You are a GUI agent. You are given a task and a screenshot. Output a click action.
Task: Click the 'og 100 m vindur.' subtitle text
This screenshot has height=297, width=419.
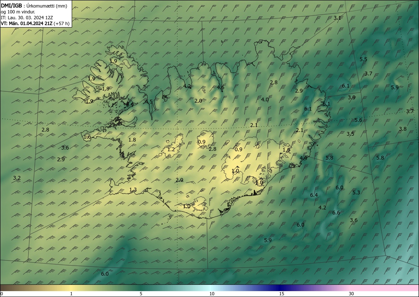coord(18,12)
